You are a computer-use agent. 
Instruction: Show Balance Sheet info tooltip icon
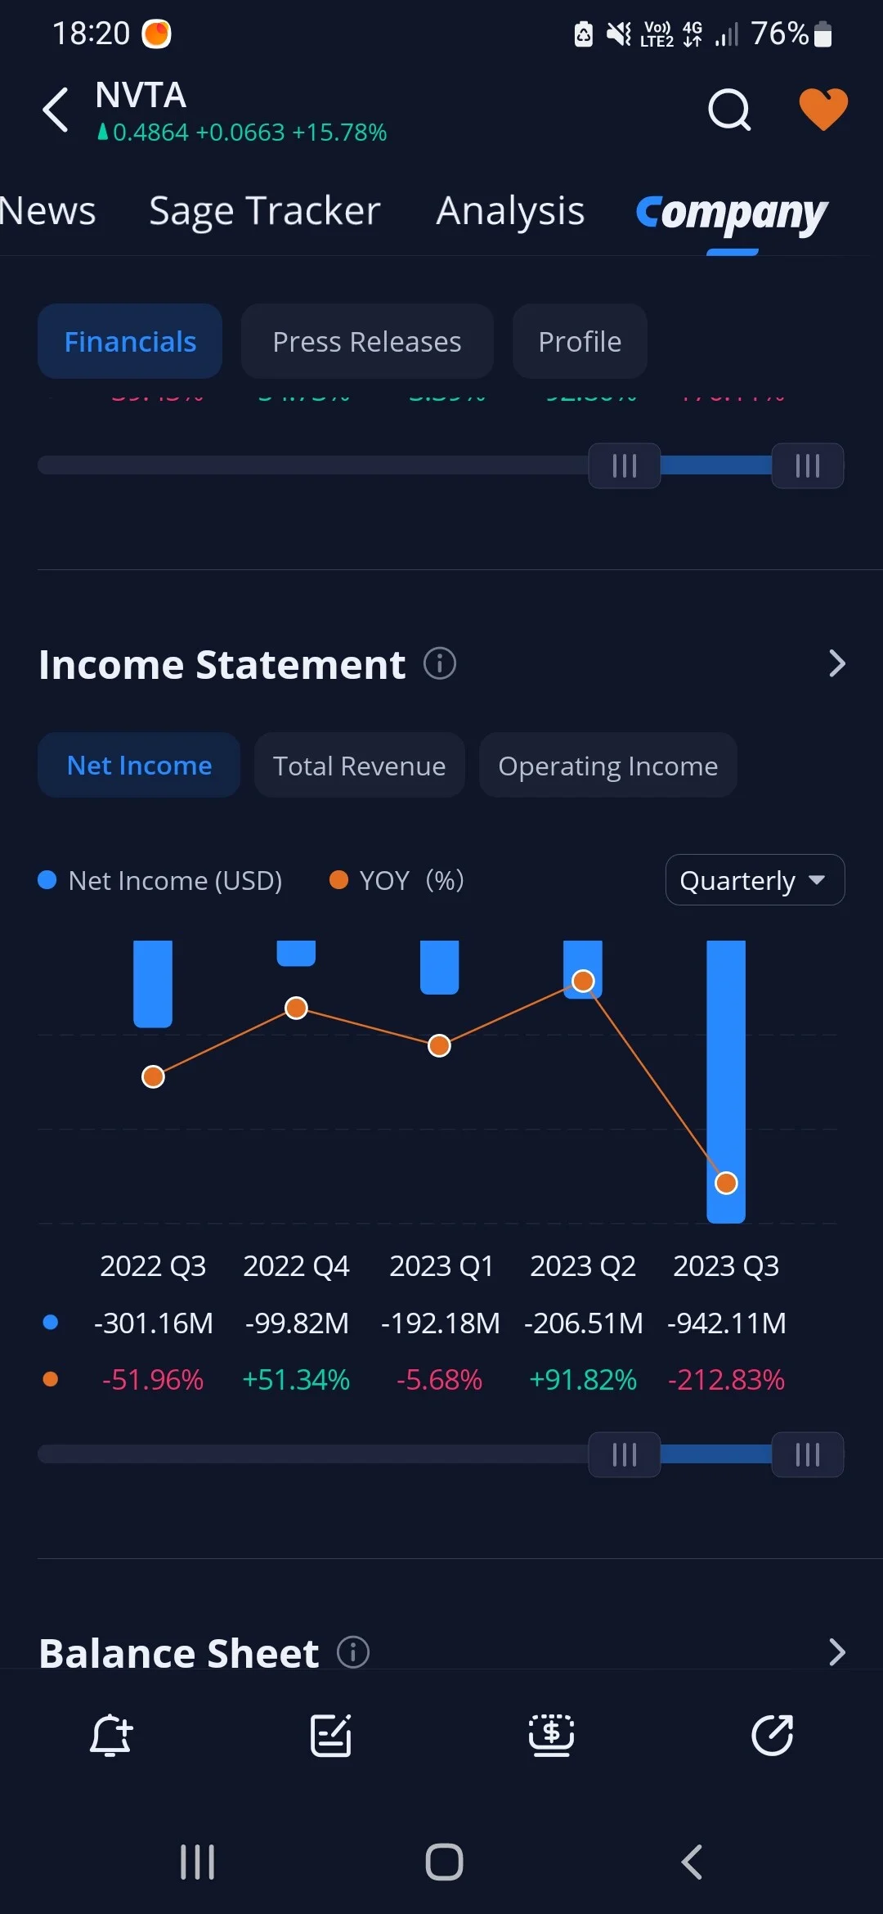coord(353,1652)
